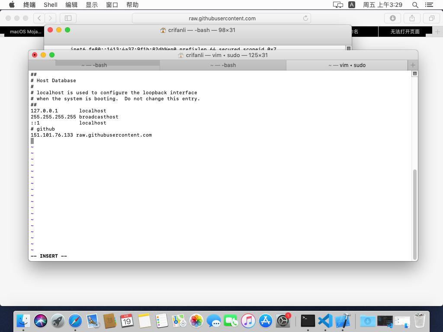
Task: Click the Terminal icon in Dock
Action: pyautogui.click(x=308, y=321)
